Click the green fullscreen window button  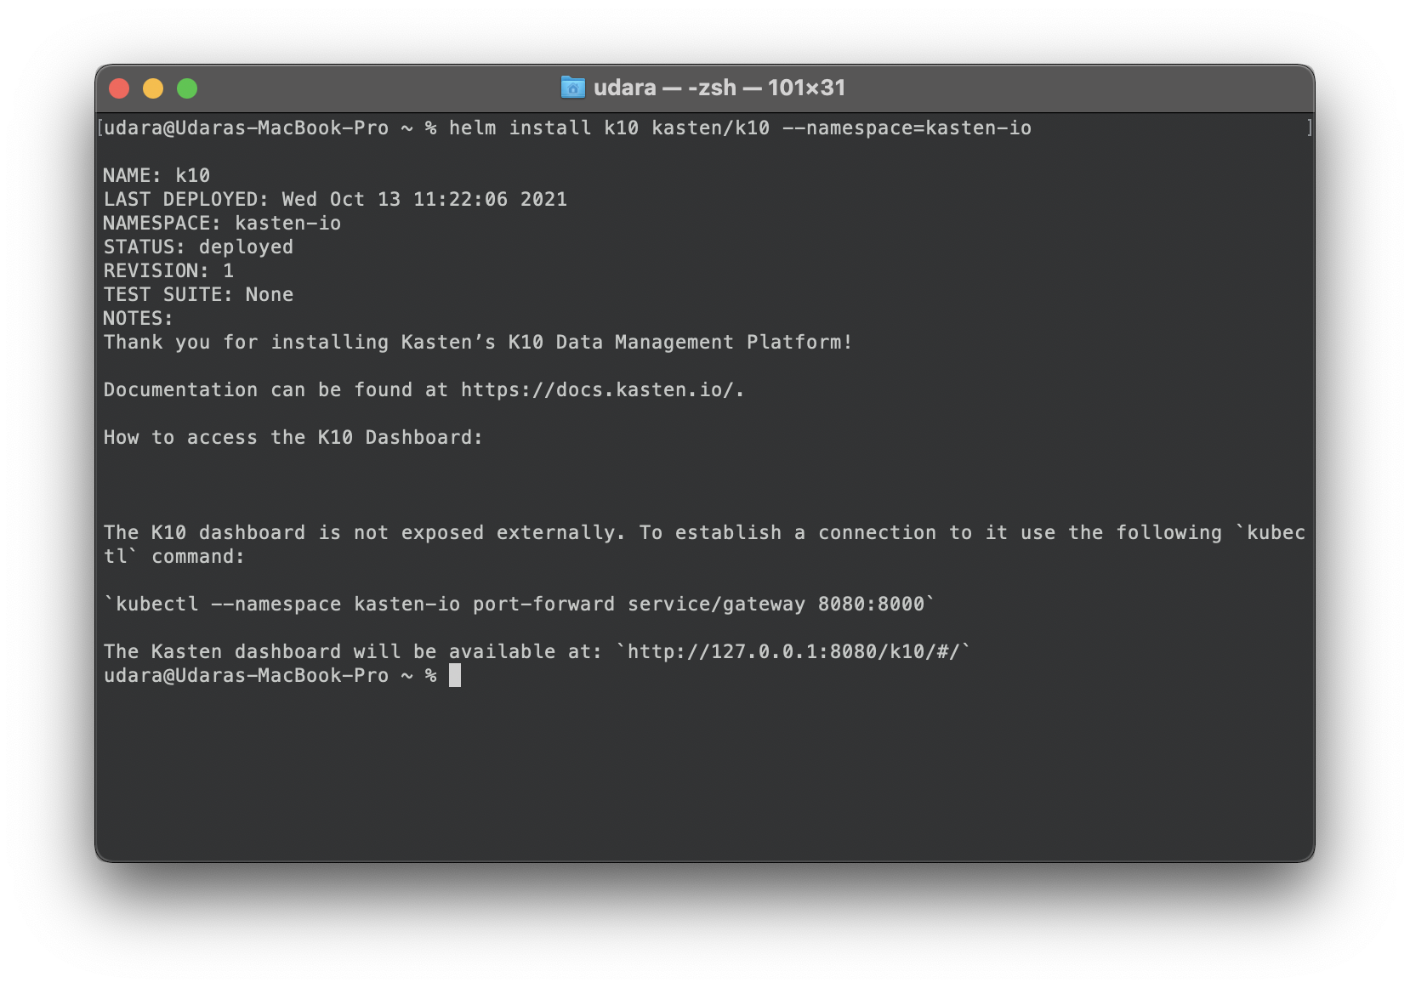[187, 88]
